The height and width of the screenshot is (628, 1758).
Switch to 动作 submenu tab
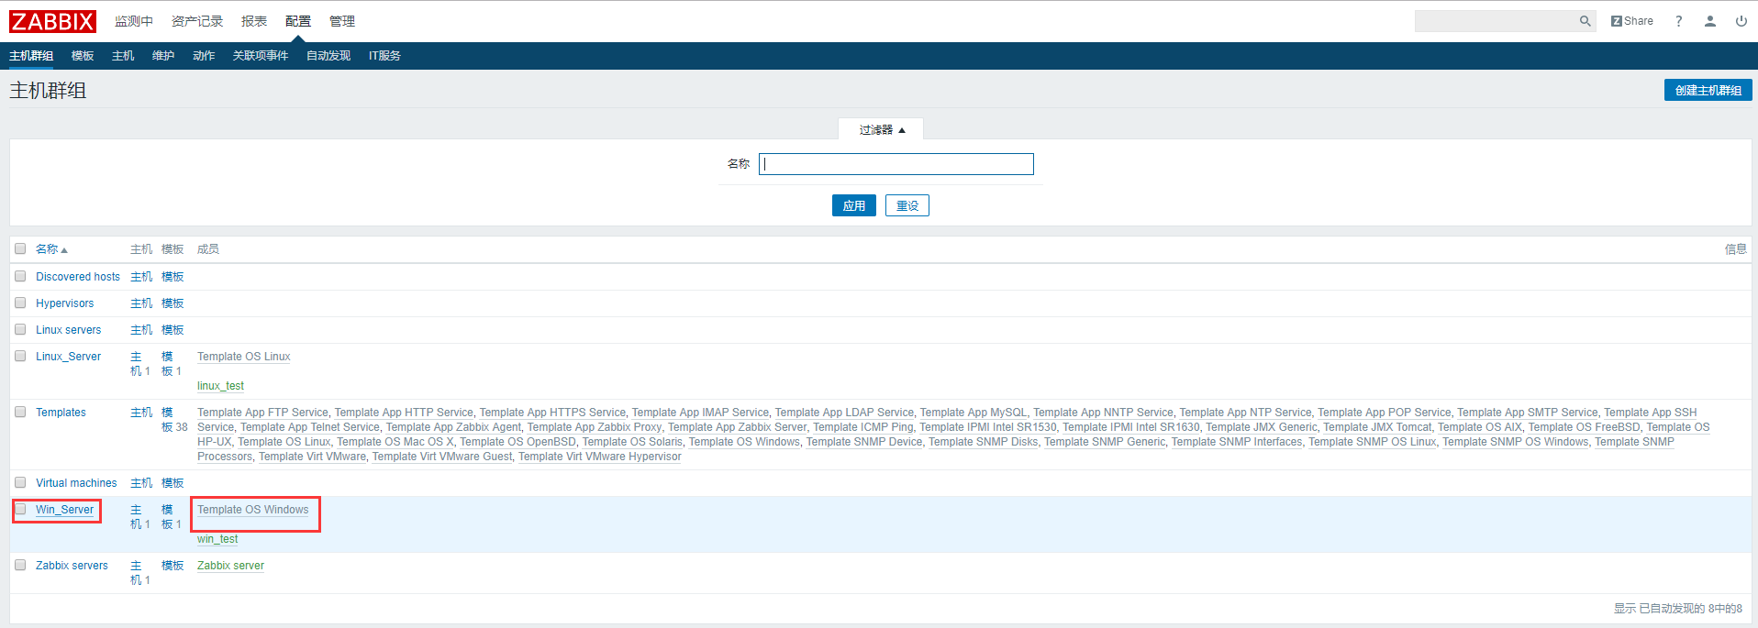tap(204, 56)
